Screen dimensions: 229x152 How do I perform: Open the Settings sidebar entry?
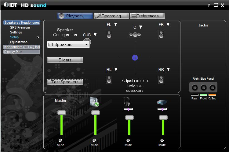click(16, 32)
